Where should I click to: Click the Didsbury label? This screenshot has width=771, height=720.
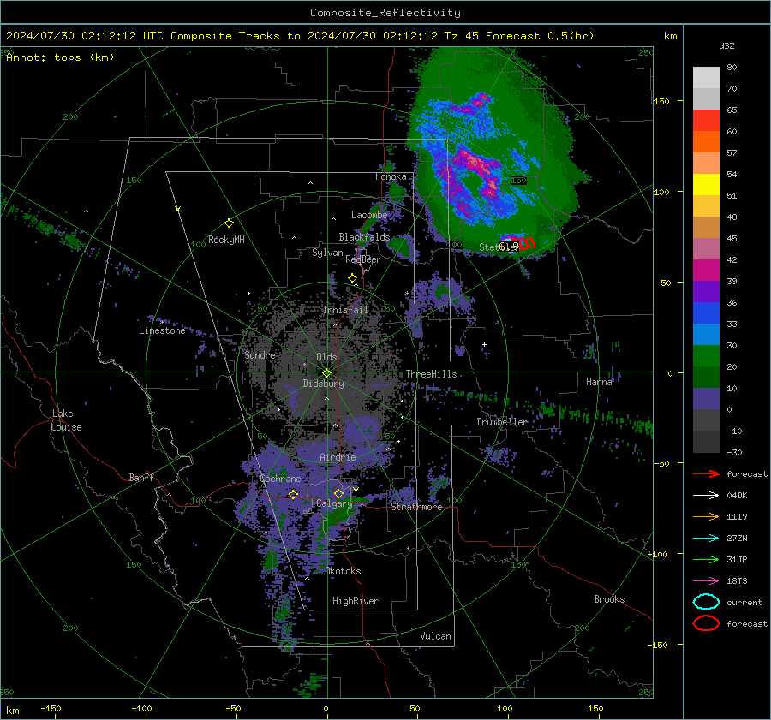click(324, 384)
